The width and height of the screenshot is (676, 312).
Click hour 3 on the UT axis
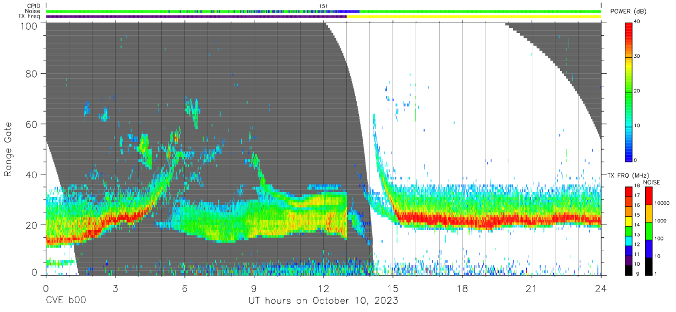coord(116,288)
